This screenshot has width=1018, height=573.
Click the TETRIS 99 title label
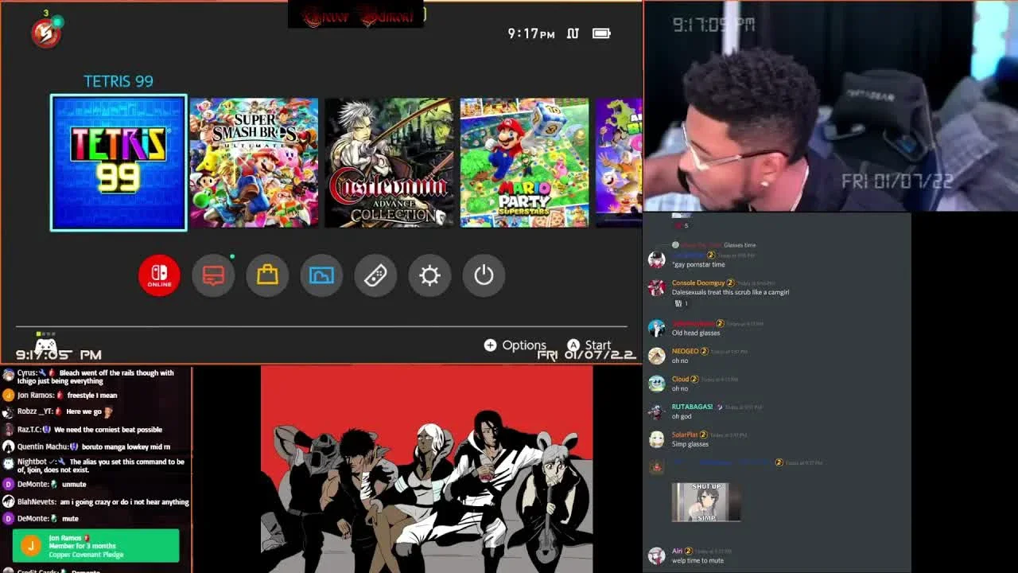119,81
